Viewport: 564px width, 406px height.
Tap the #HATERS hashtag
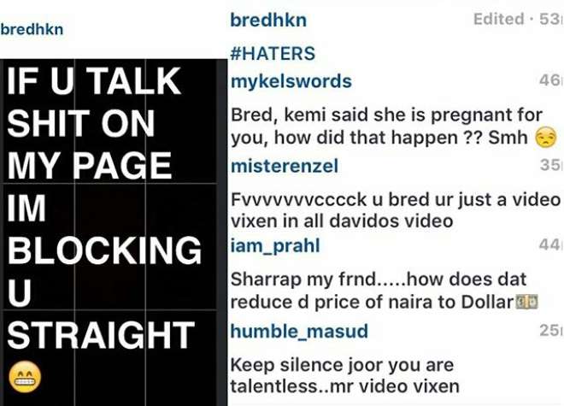pos(273,54)
